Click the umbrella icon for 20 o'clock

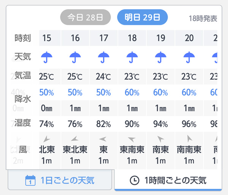pyautogui.click(x=189, y=57)
